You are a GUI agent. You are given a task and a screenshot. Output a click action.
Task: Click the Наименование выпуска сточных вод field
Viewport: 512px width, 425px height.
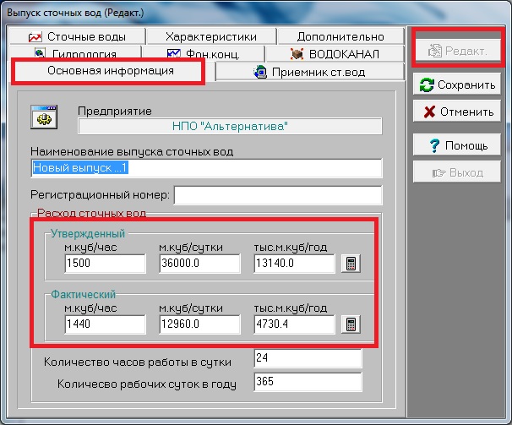coord(206,168)
